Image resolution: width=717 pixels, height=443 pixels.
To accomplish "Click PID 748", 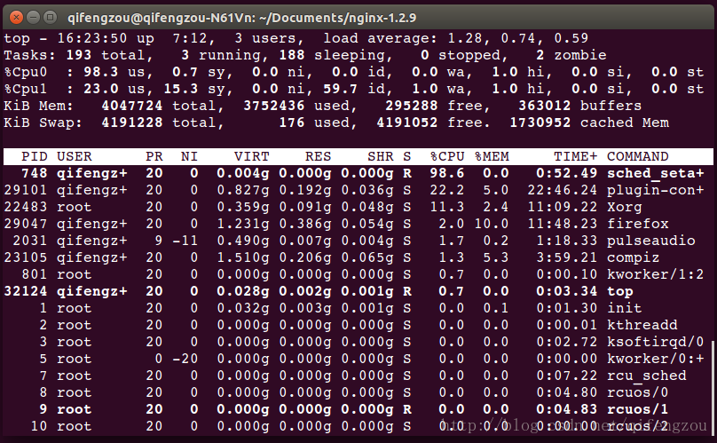I will click(35, 173).
